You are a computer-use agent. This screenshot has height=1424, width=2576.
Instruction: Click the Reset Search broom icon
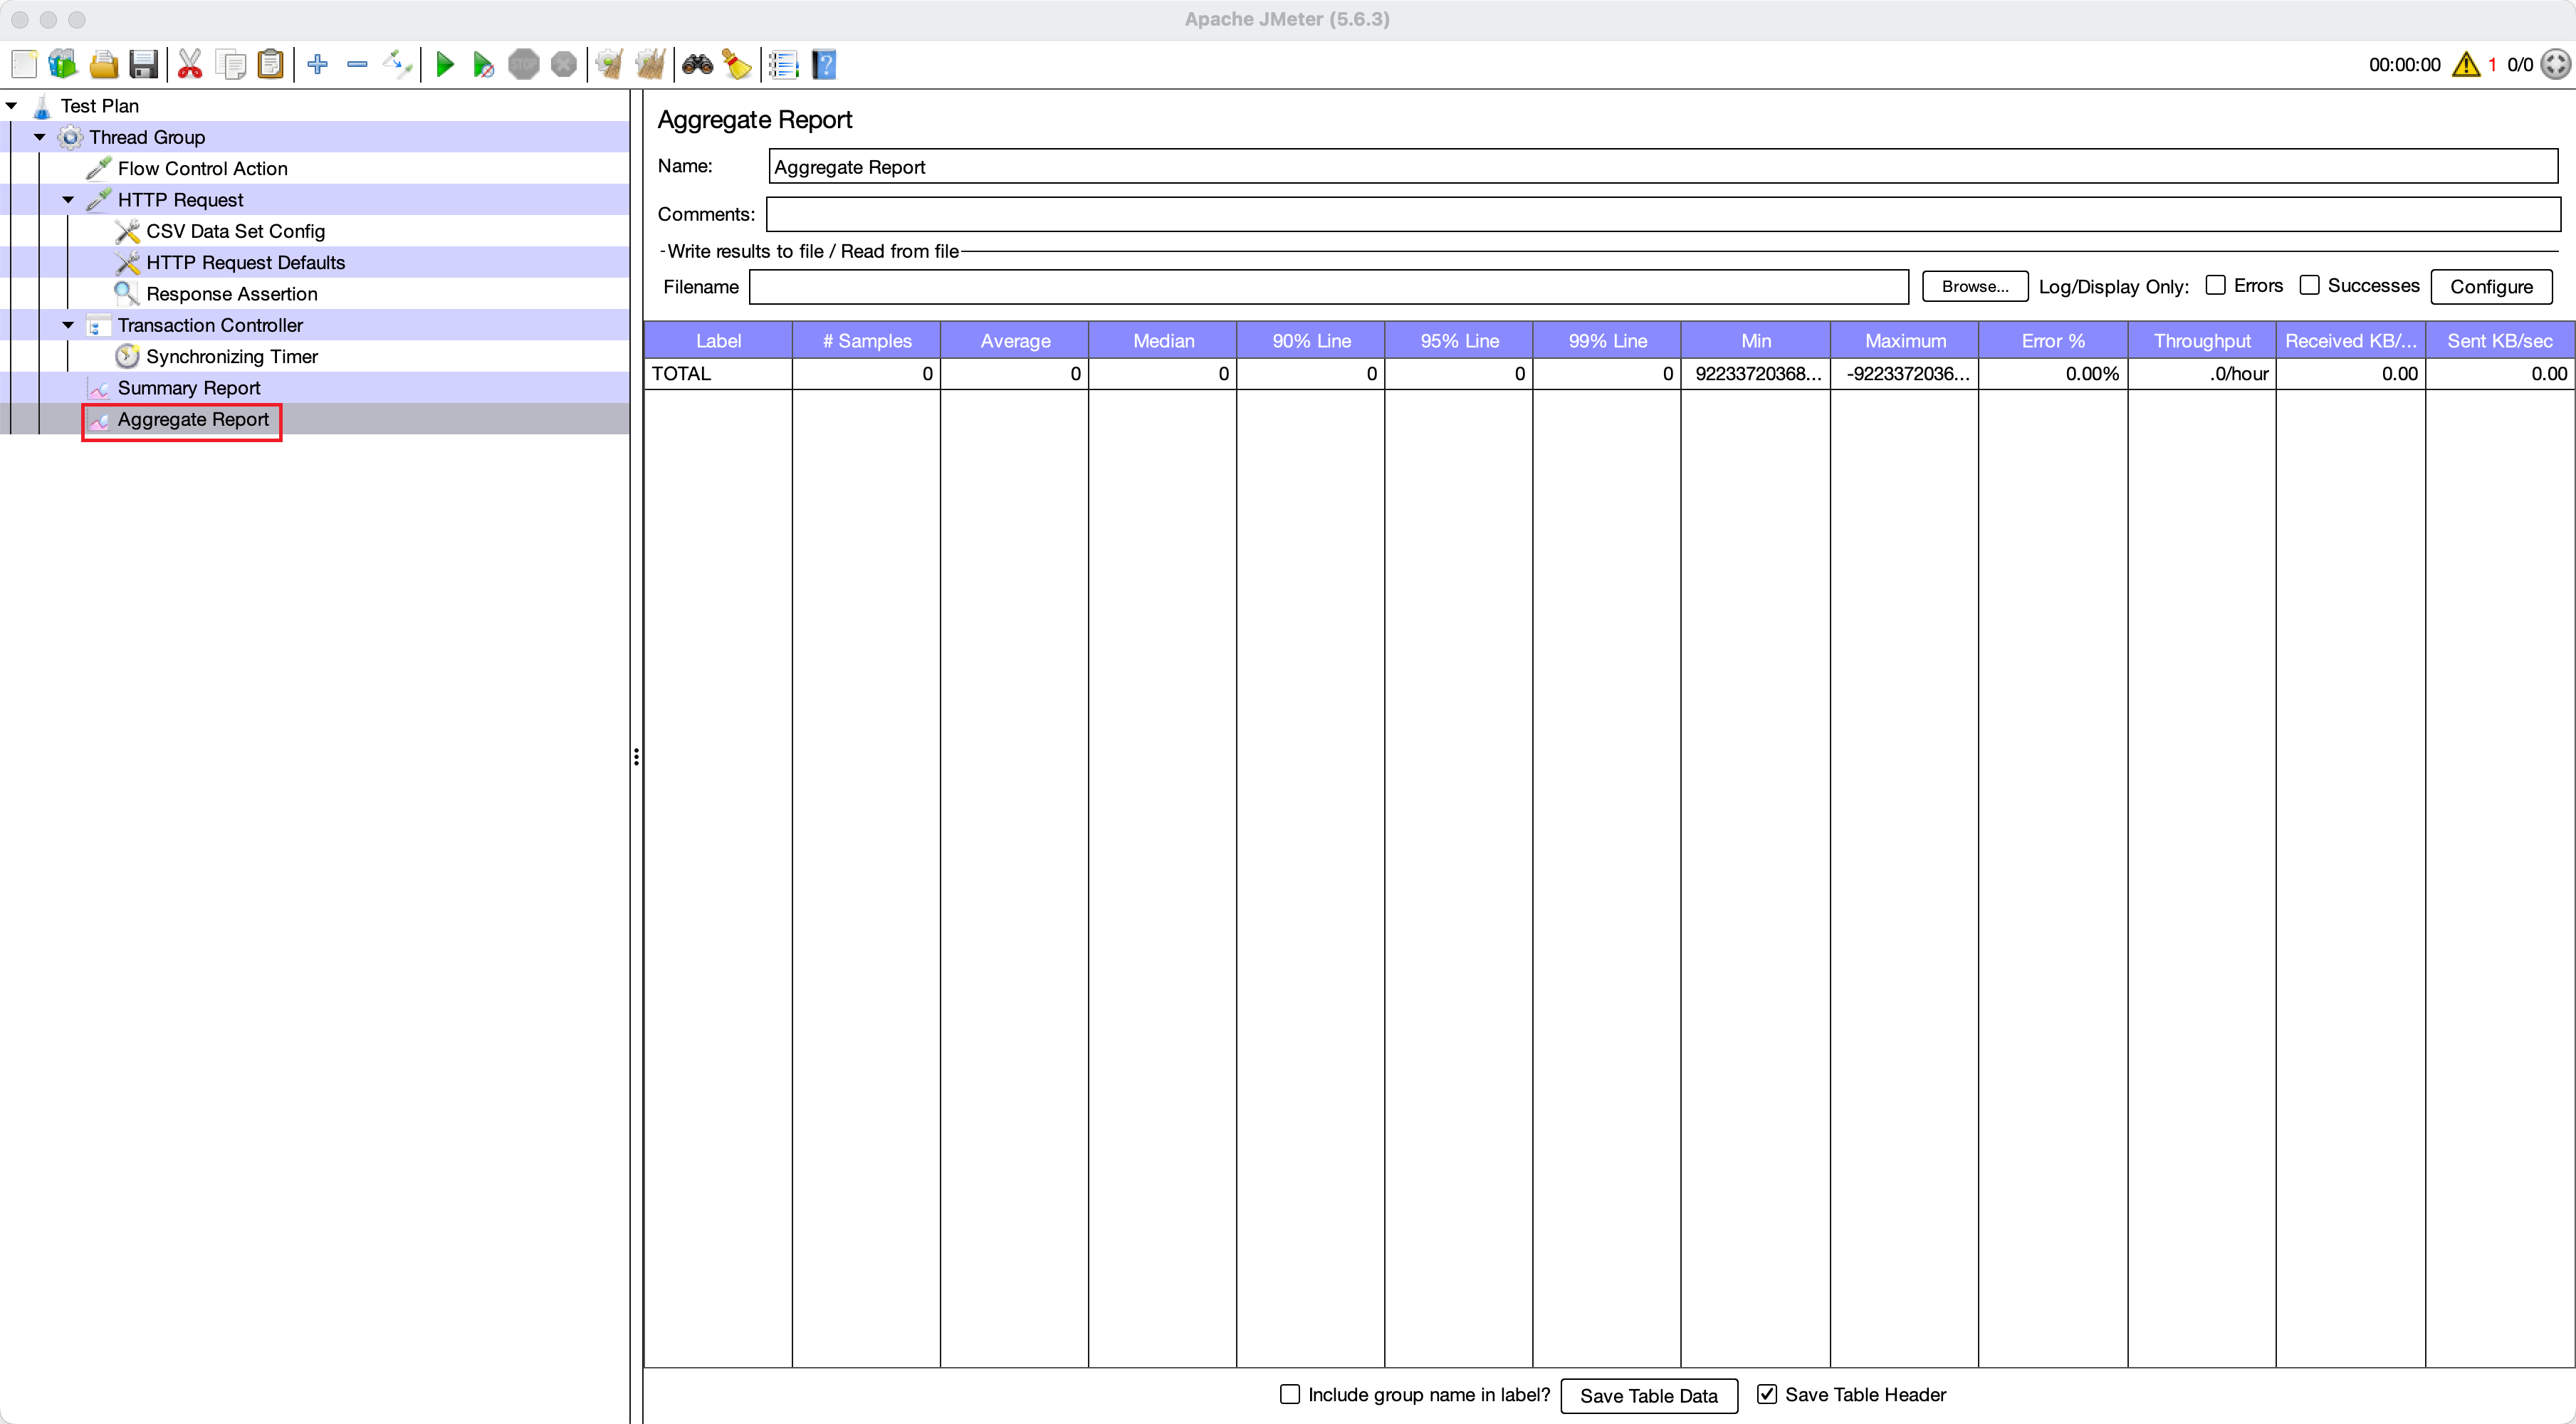pos(737,65)
